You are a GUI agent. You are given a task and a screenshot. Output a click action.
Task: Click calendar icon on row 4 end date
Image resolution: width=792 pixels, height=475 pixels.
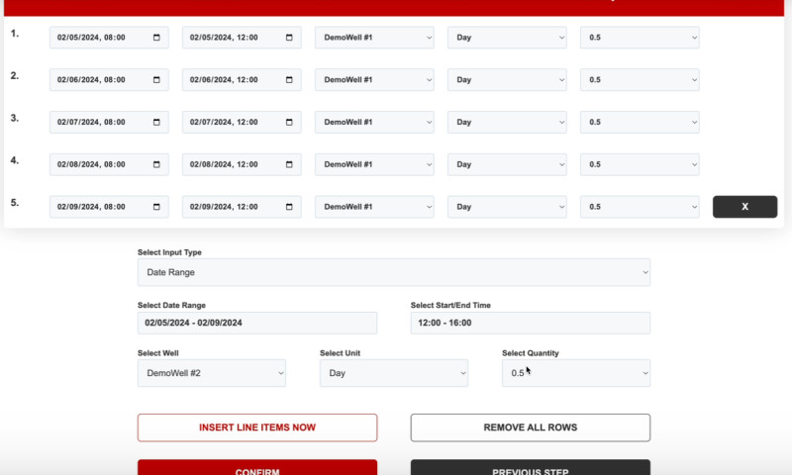289,164
